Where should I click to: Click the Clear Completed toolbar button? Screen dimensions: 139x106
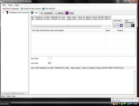tap(11, 9)
